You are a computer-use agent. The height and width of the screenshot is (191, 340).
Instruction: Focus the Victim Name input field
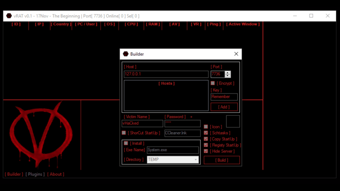[142, 123]
